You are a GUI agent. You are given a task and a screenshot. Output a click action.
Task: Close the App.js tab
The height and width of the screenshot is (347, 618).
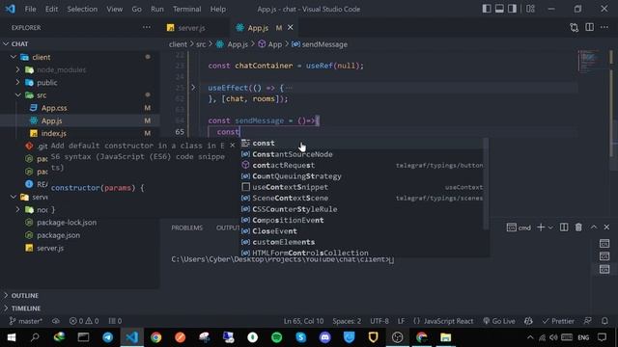tap(291, 28)
